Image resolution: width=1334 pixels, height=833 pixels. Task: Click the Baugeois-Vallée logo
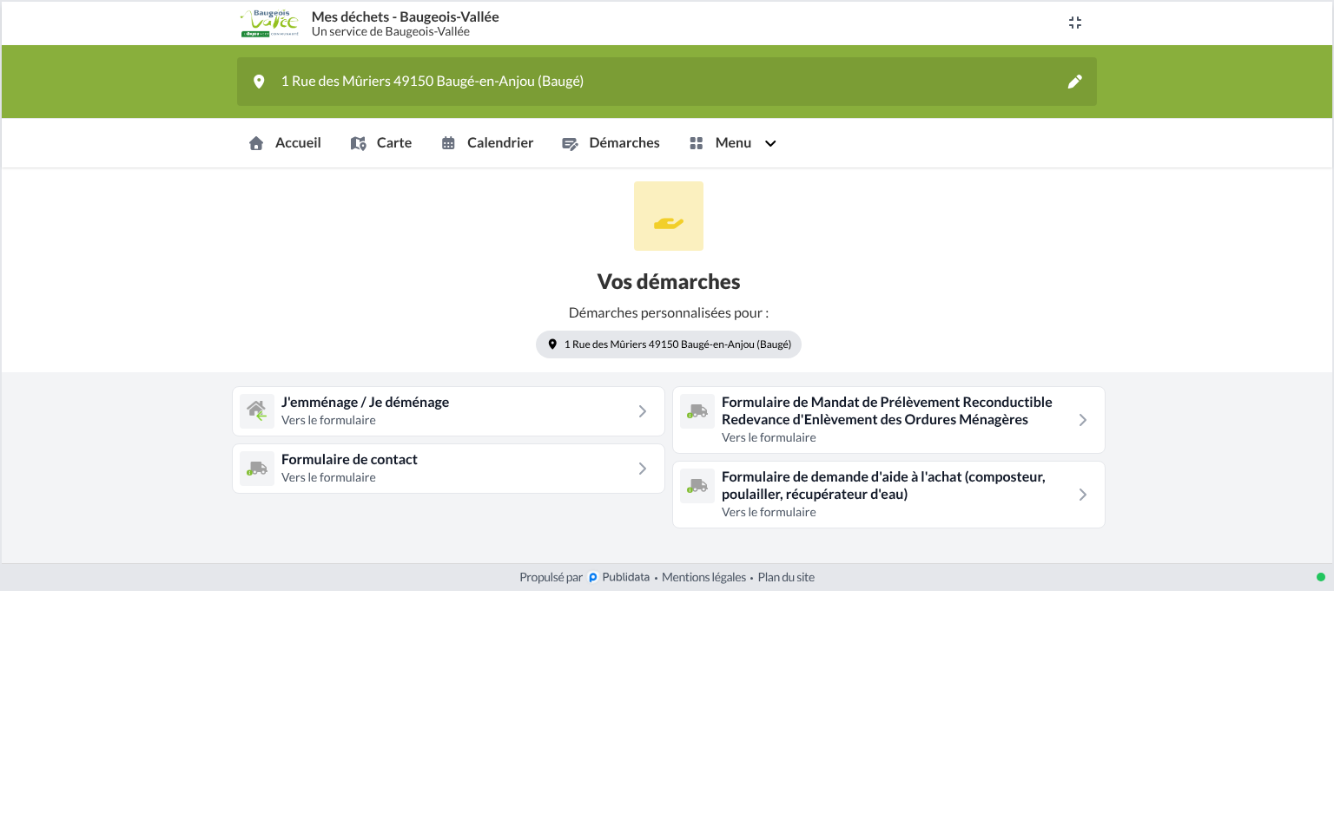pos(269,23)
